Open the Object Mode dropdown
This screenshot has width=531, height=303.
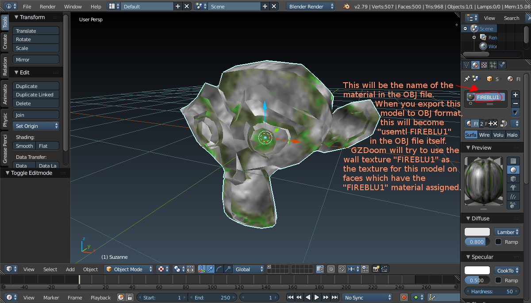pos(129,269)
